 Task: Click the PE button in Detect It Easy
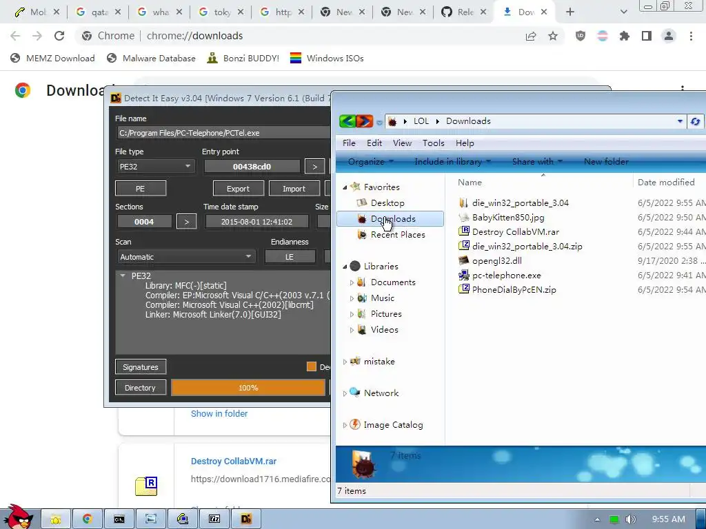141,189
